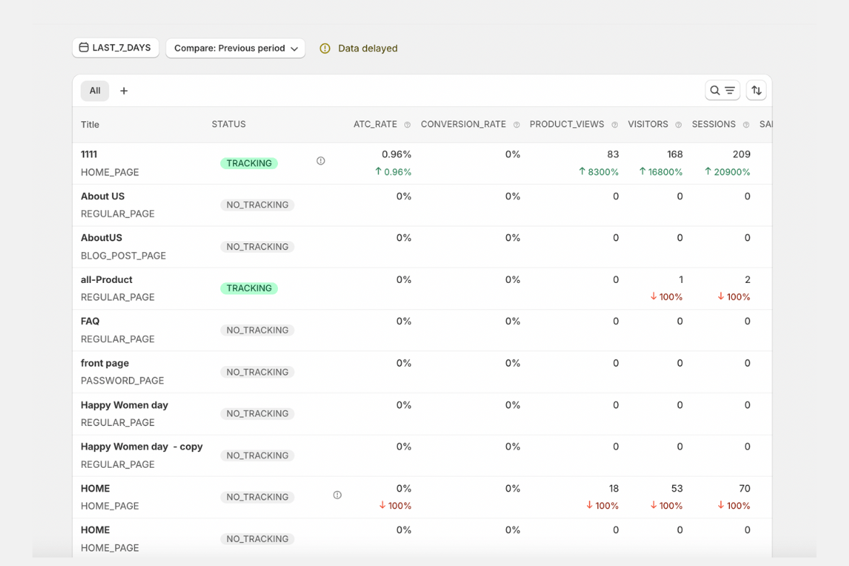Click the ATC_RATE column header label

(375, 124)
